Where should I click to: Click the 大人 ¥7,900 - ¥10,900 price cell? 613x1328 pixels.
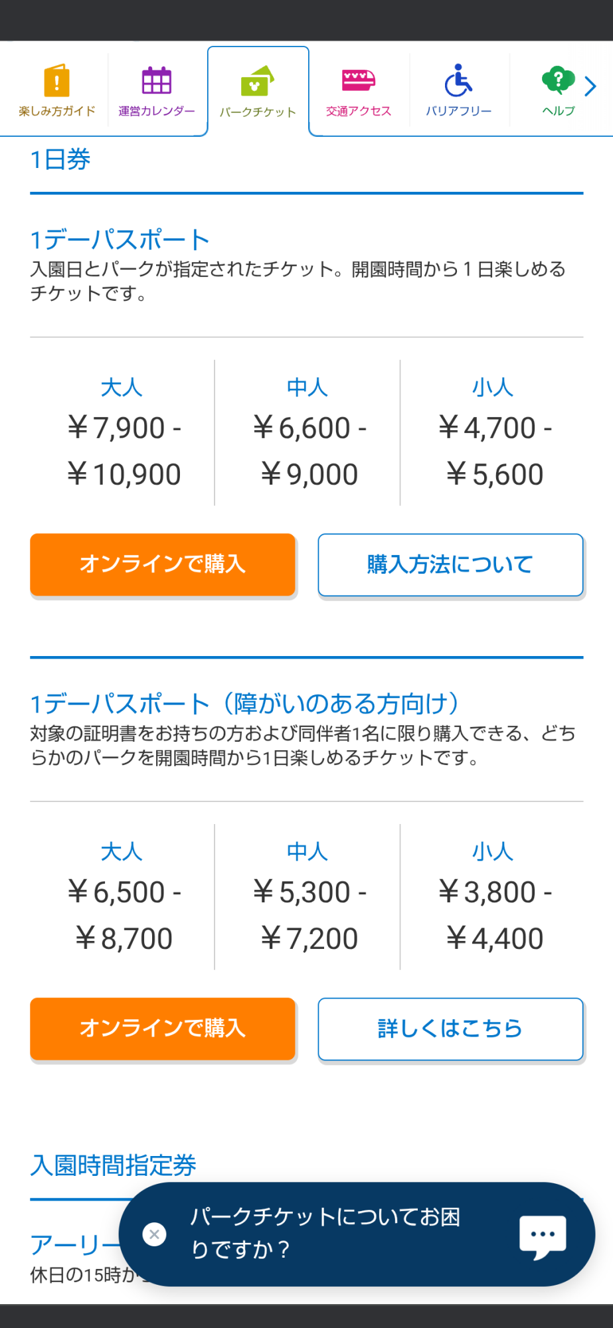(x=123, y=433)
